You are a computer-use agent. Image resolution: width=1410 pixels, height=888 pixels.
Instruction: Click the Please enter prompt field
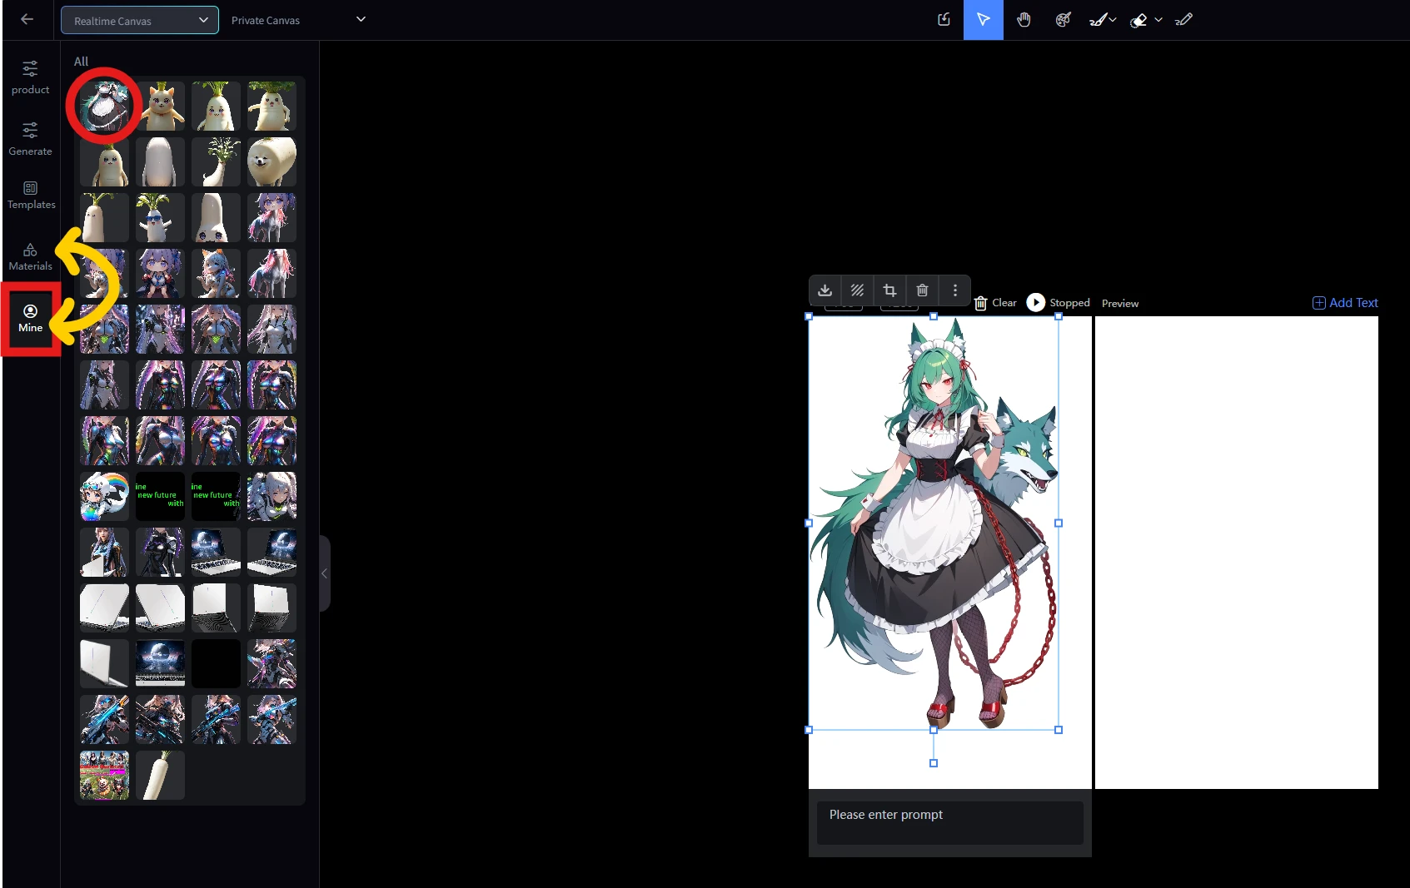pos(949,822)
